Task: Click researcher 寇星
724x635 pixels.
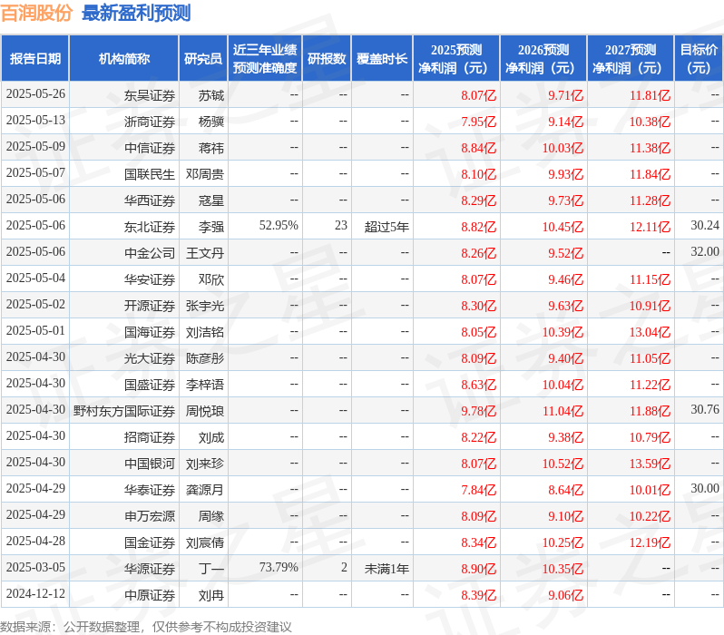Action: pyautogui.click(x=211, y=200)
